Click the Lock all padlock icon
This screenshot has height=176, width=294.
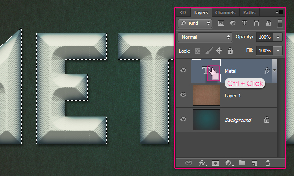[x=230, y=51]
